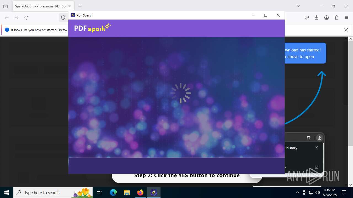Image resolution: width=353 pixels, height=198 pixels.
Task: Open the Windows Start menu
Action: (x=7, y=193)
